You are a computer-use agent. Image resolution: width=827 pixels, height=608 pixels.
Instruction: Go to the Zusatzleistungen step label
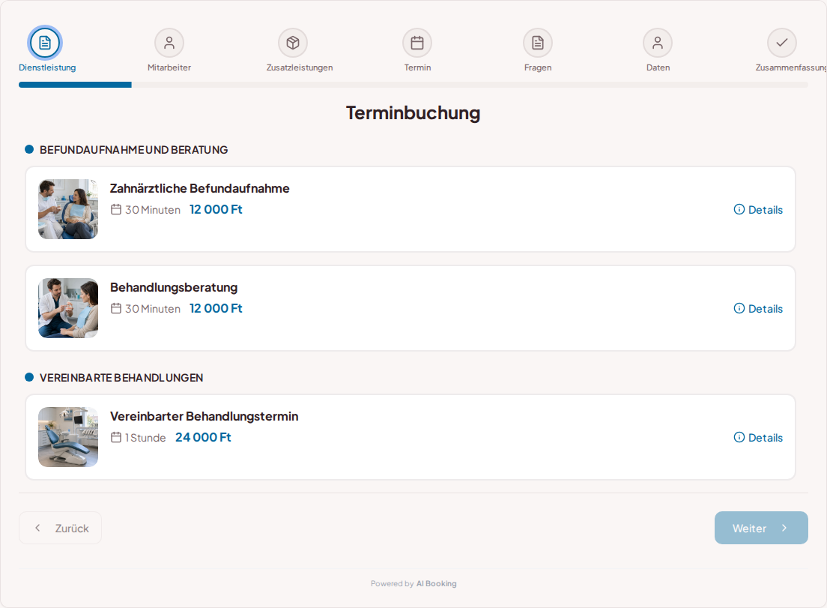[300, 67]
